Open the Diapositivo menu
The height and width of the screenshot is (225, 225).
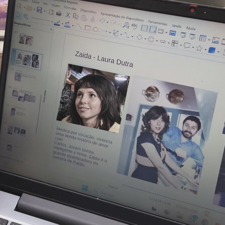pyautogui.click(x=88, y=11)
